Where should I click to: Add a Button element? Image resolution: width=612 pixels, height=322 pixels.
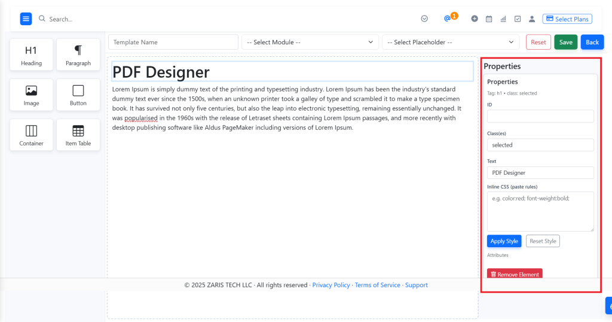(x=78, y=95)
